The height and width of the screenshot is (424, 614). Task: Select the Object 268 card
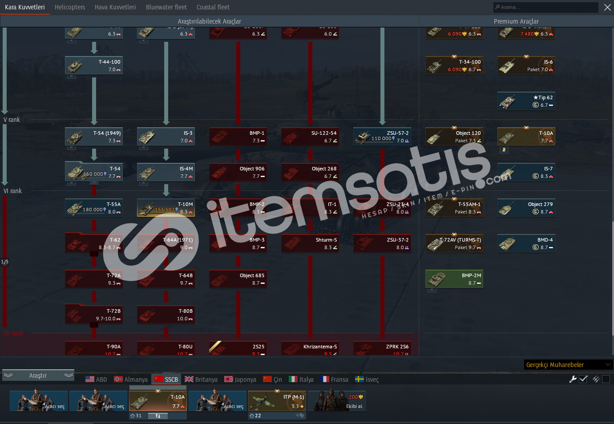pyautogui.click(x=310, y=172)
